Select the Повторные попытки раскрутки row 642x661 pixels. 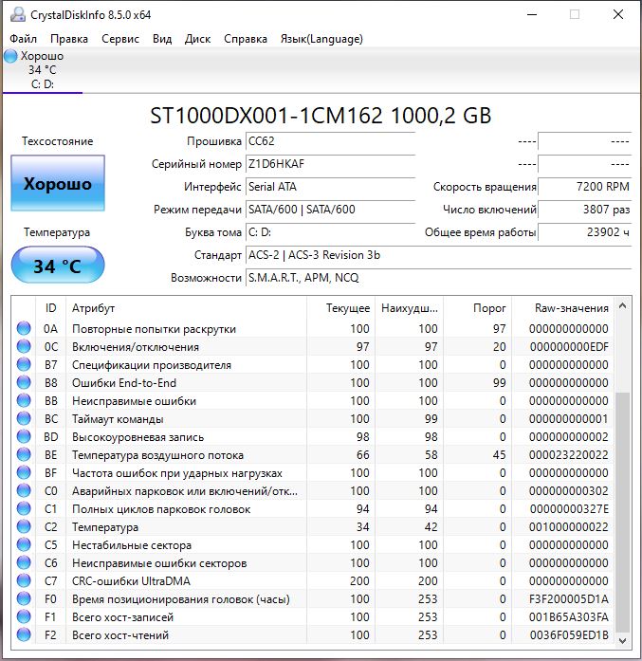tap(313, 328)
